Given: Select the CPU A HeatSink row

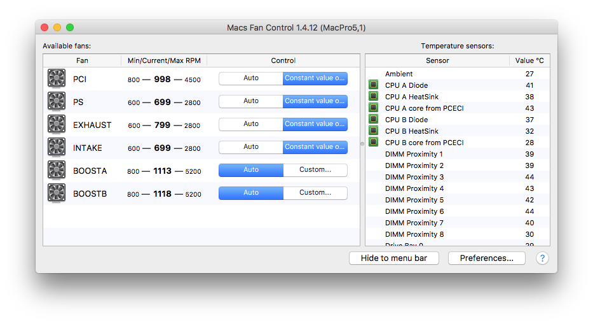Looking at the screenshot, I should (458, 97).
